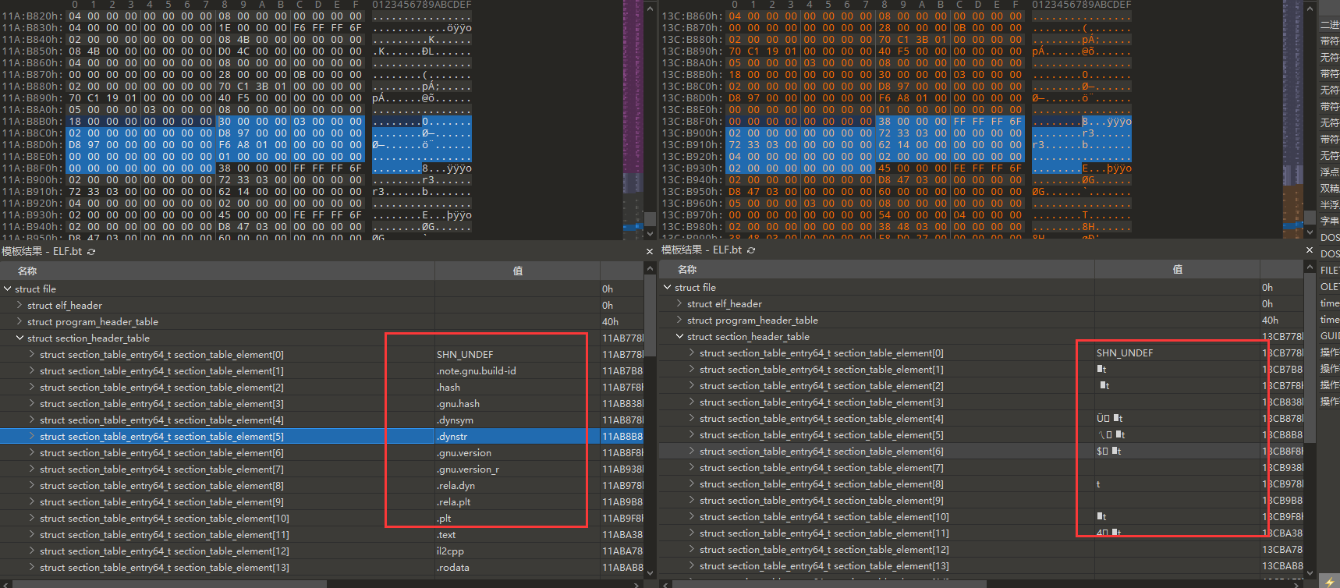Select section_table_element[1] row in left pane
Image resolution: width=1340 pixels, height=588 pixels.
321,371
